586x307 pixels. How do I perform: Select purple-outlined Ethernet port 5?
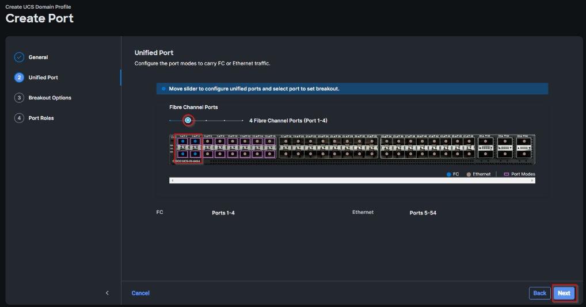(207, 141)
